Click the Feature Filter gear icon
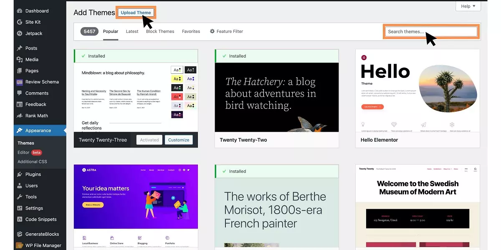The width and height of the screenshot is (501, 250). point(212,31)
